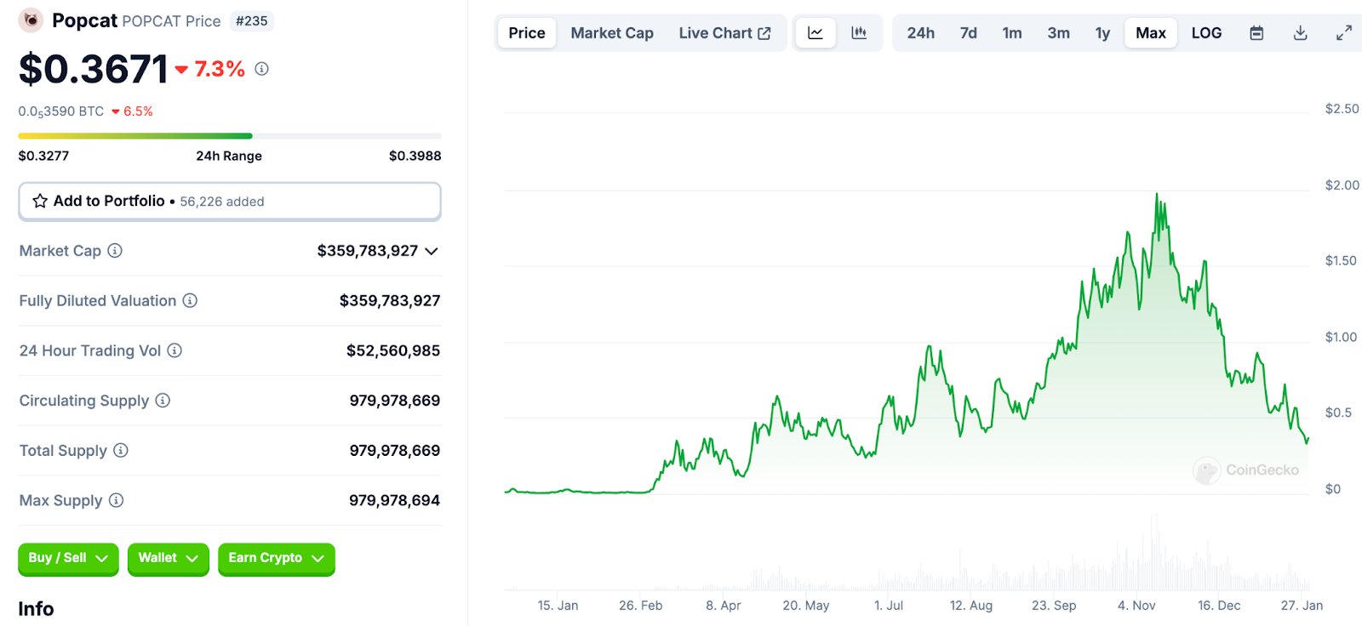Set chart range to 1m

point(1012,33)
